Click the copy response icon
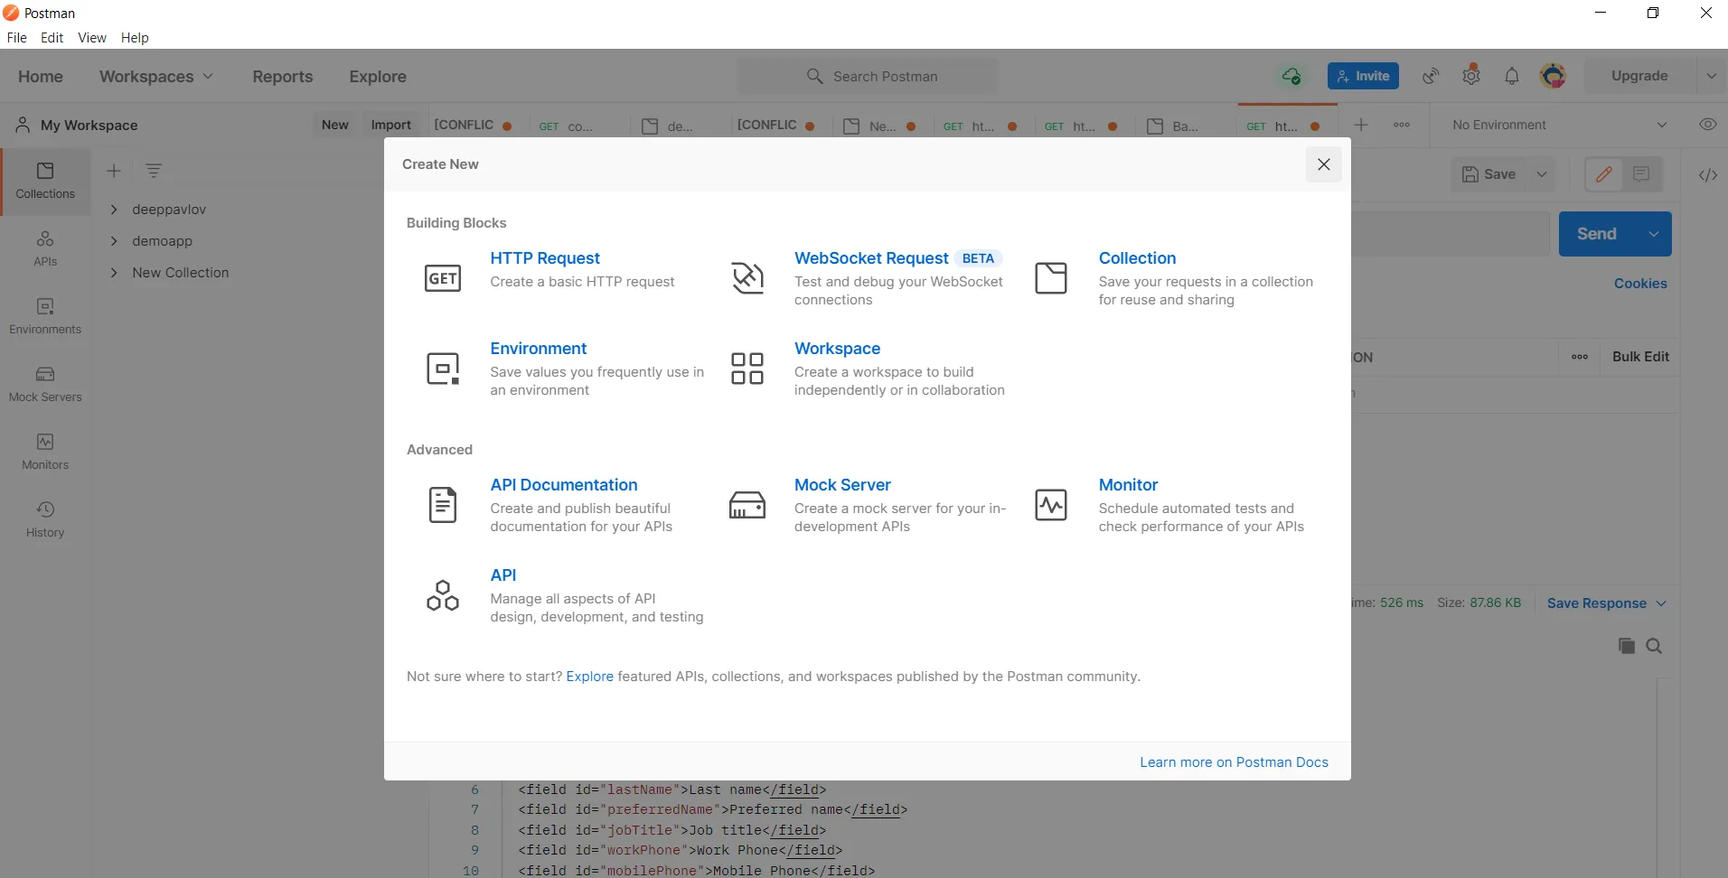Screen dimensions: 1728x878 [x=1626, y=646]
